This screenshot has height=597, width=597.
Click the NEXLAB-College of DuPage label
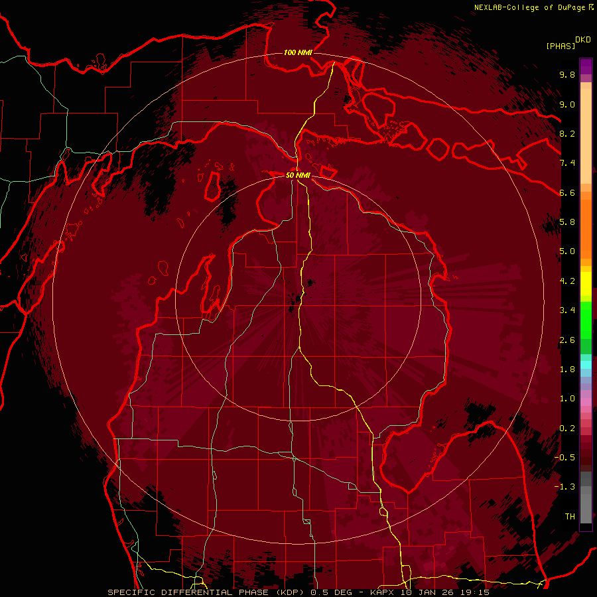click(x=530, y=7)
